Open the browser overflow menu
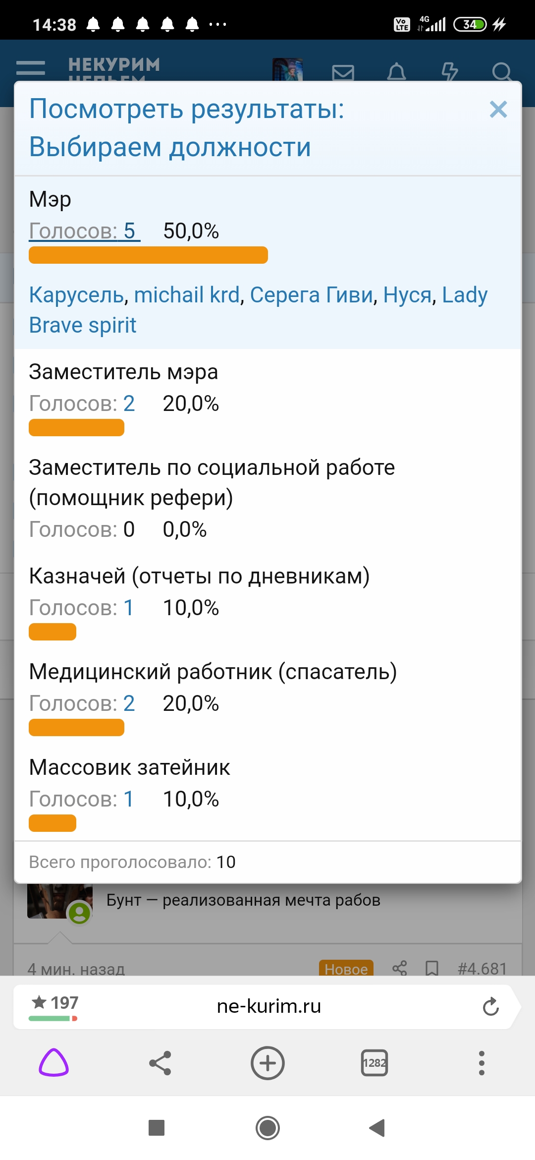This screenshot has height=1160, width=535. tap(481, 1062)
